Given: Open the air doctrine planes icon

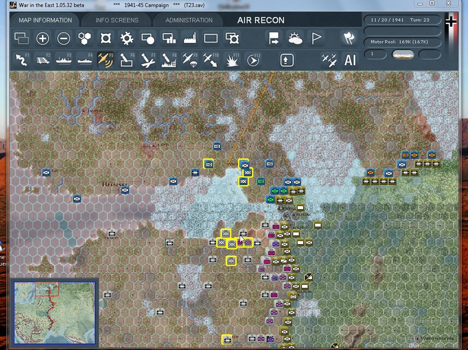Looking at the screenshot, I should (x=329, y=60).
